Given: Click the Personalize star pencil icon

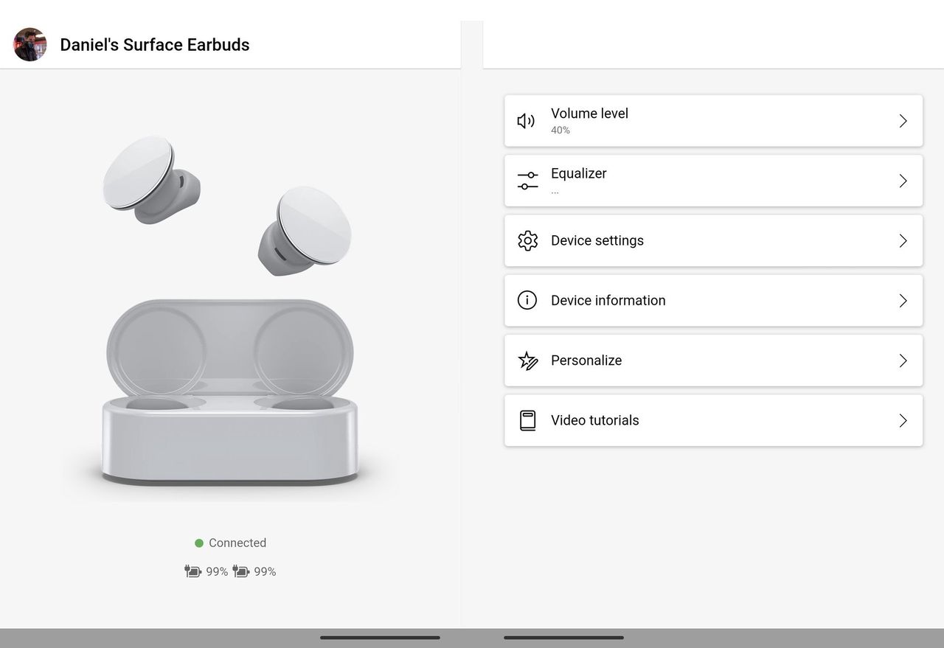Looking at the screenshot, I should (527, 360).
